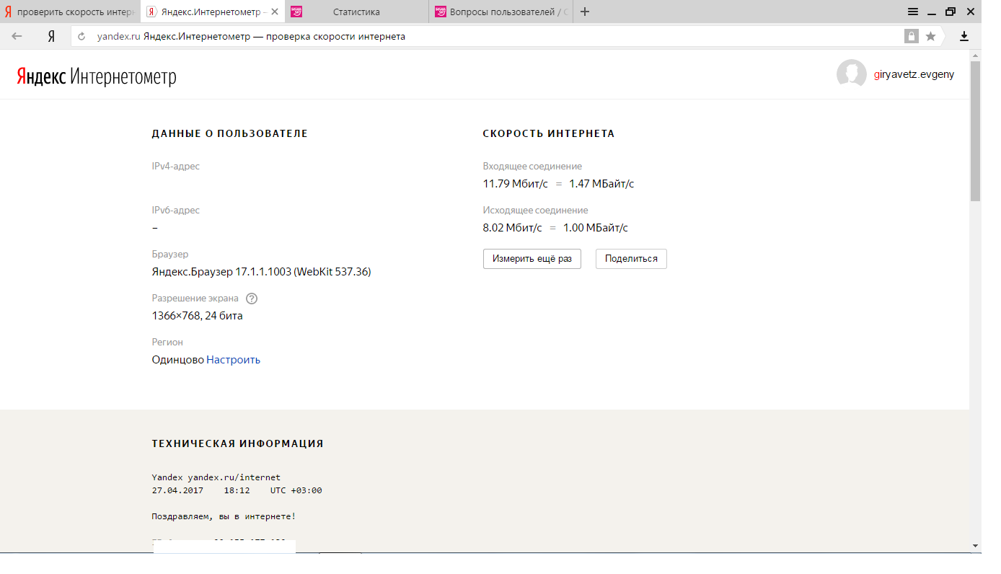Open Yandex home via the Я button
The width and height of the screenshot is (1001, 574).
tap(51, 36)
